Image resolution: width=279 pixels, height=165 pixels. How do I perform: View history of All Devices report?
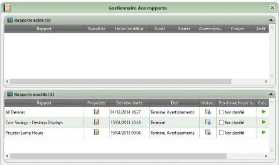tap(208, 112)
